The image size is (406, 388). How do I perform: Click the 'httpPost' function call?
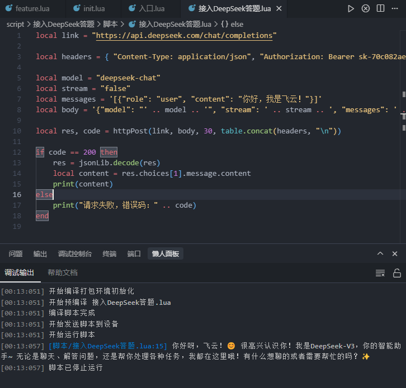[x=130, y=131]
